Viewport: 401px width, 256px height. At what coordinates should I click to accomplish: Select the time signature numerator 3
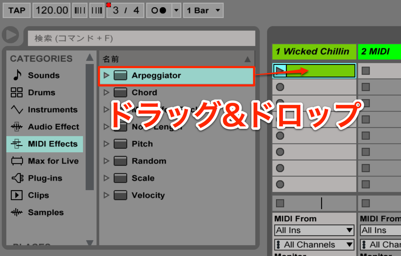pyautogui.click(x=116, y=10)
